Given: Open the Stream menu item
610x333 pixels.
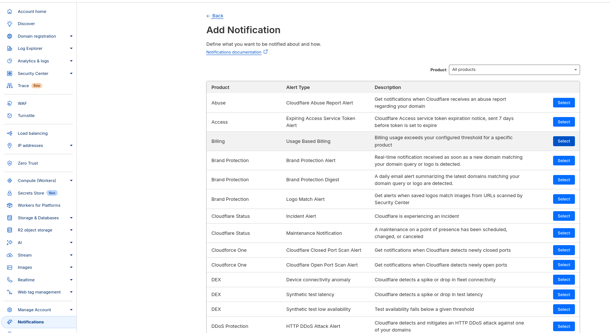Looking at the screenshot, I should [x=25, y=255].
